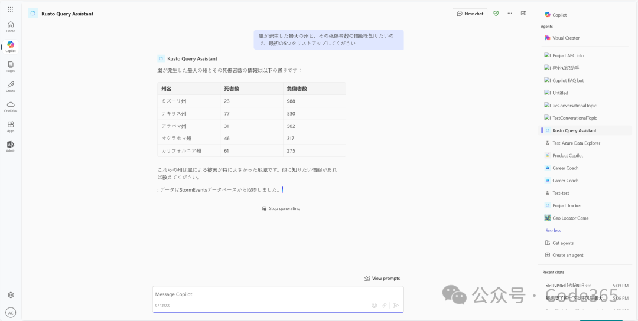Click the 州名 column header
Screen dimensions: 638x321
click(189, 89)
